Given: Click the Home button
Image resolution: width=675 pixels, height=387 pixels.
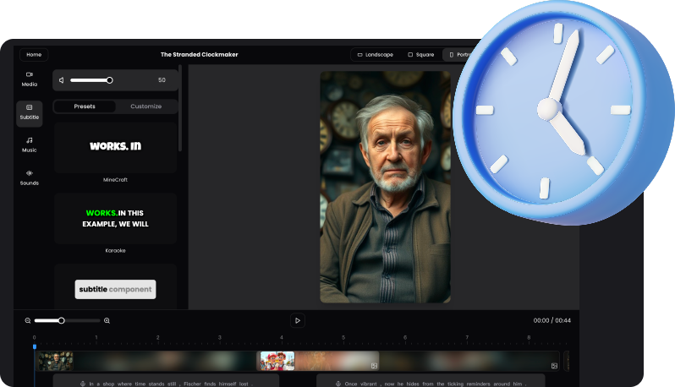Looking at the screenshot, I should [x=34, y=55].
